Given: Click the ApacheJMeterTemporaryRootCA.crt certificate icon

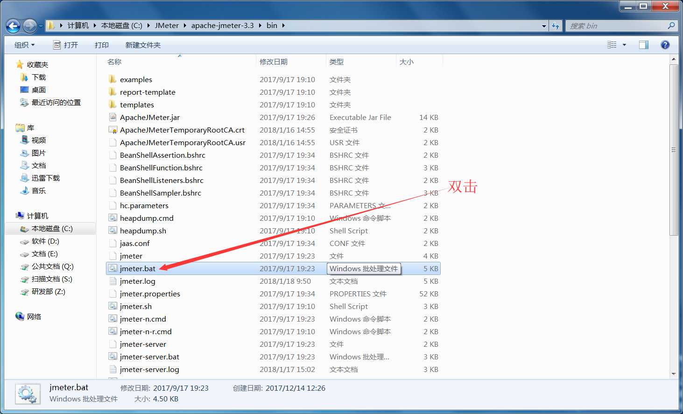Looking at the screenshot, I should [x=113, y=129].
